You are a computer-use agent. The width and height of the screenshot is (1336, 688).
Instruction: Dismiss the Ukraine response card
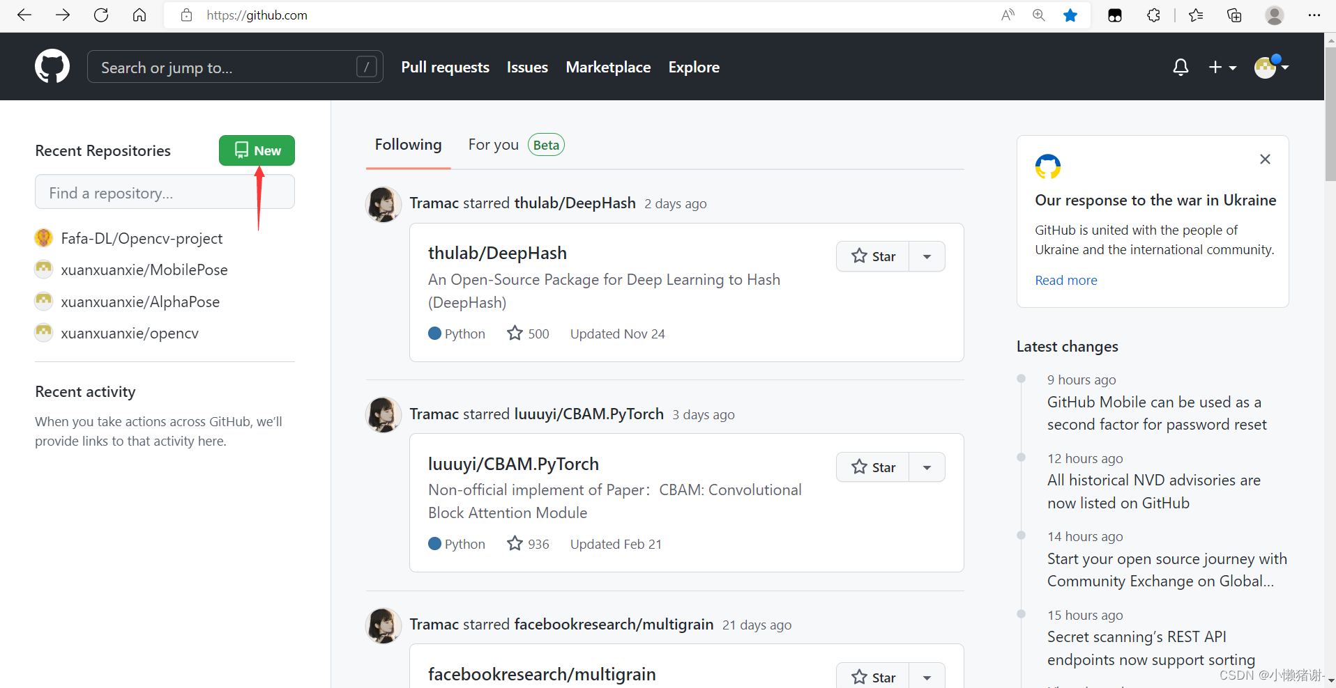[1265, 159]
